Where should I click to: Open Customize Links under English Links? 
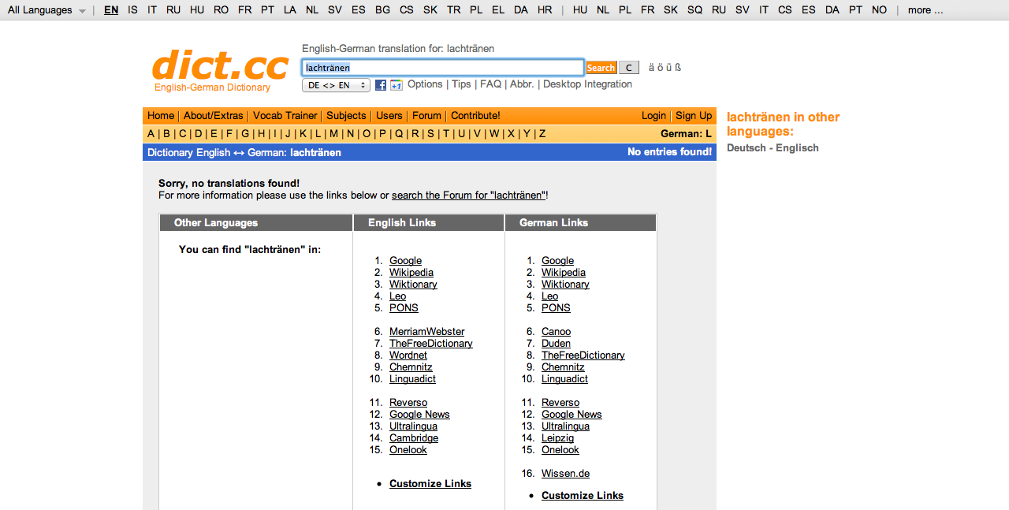coord(430,484)
